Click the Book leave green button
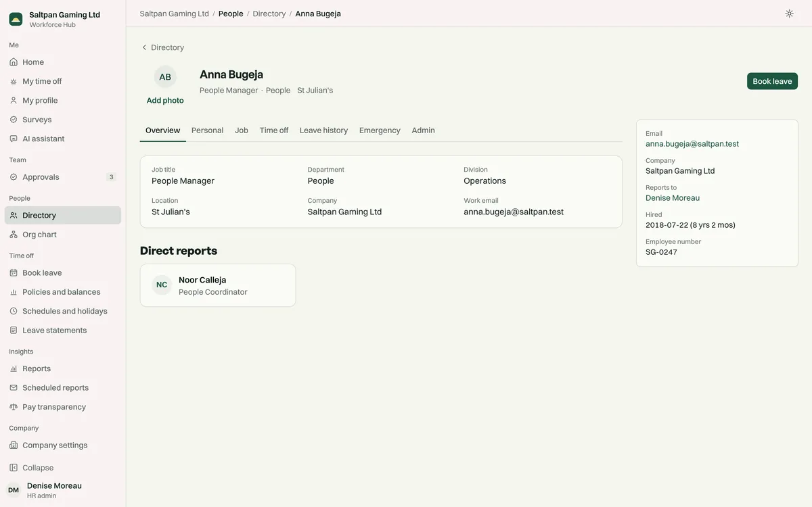Image resolution: width=812 pixels, height=507 pixels. click(x=772, y=81)
